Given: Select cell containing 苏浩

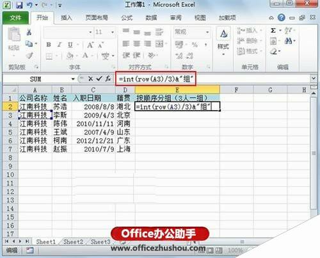Looking at the screenshot, I should pyautogui.click(x=62, y=106).
